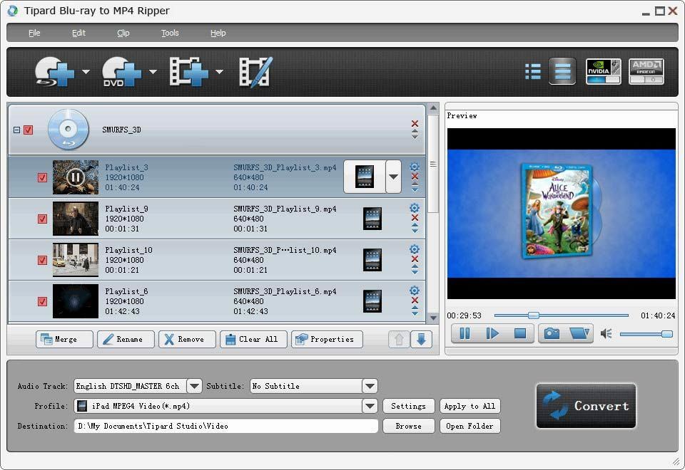Image resolution: width=685 pixels, height=470 pixels.
Task: Open the Tools menu
Action: pyautogui.click(x=170, y=33)
